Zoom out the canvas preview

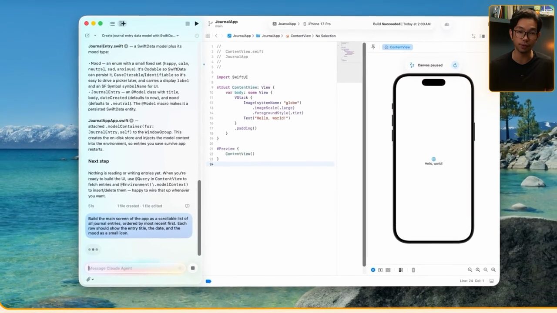tap(470, 270)
